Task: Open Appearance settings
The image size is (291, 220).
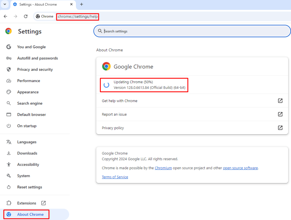Action: coord(28,92)
